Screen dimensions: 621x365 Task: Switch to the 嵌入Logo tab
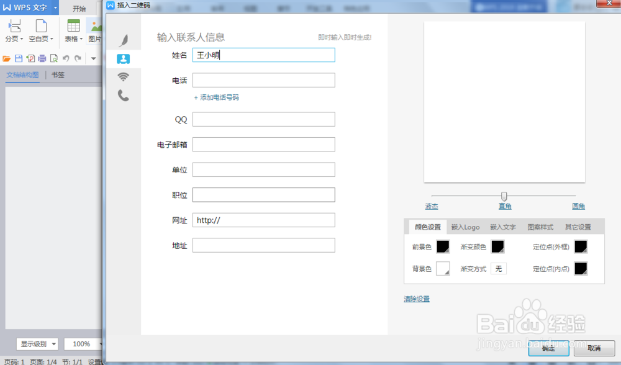click(x=465, y=227)
